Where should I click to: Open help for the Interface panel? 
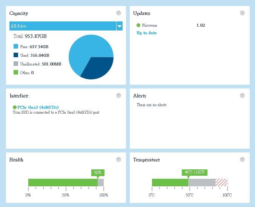118,95
